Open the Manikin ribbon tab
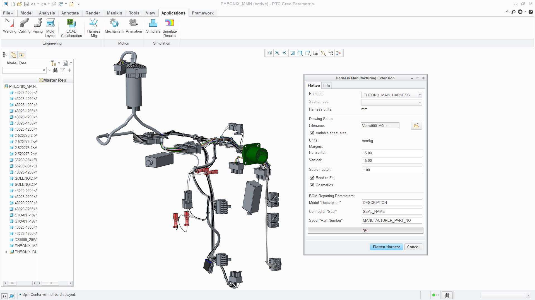Screen dimensions: 535x300 (x=114, y=13)
